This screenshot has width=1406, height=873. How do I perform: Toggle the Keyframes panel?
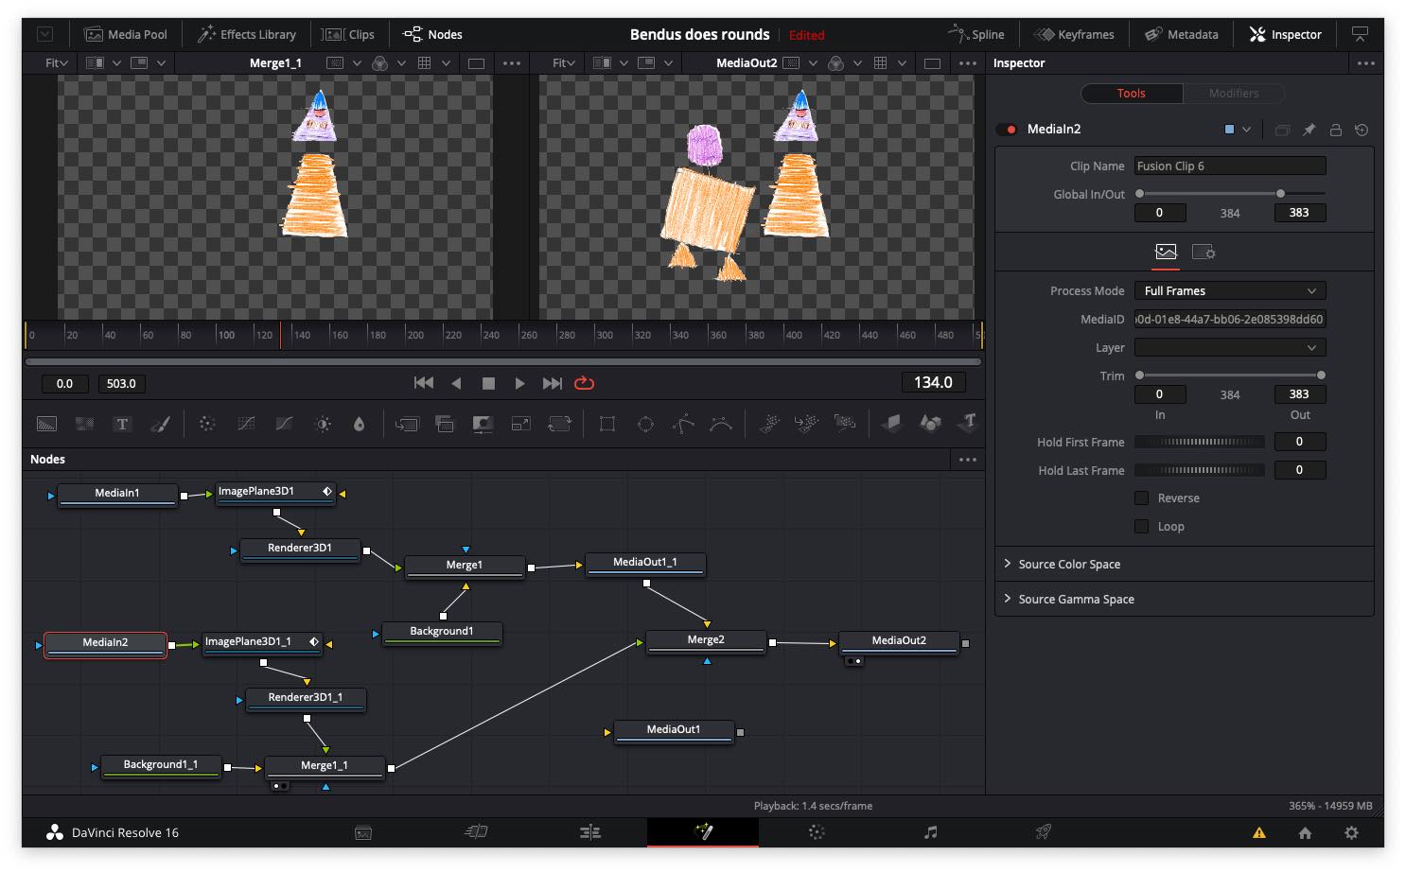[x=1074, y=34]
